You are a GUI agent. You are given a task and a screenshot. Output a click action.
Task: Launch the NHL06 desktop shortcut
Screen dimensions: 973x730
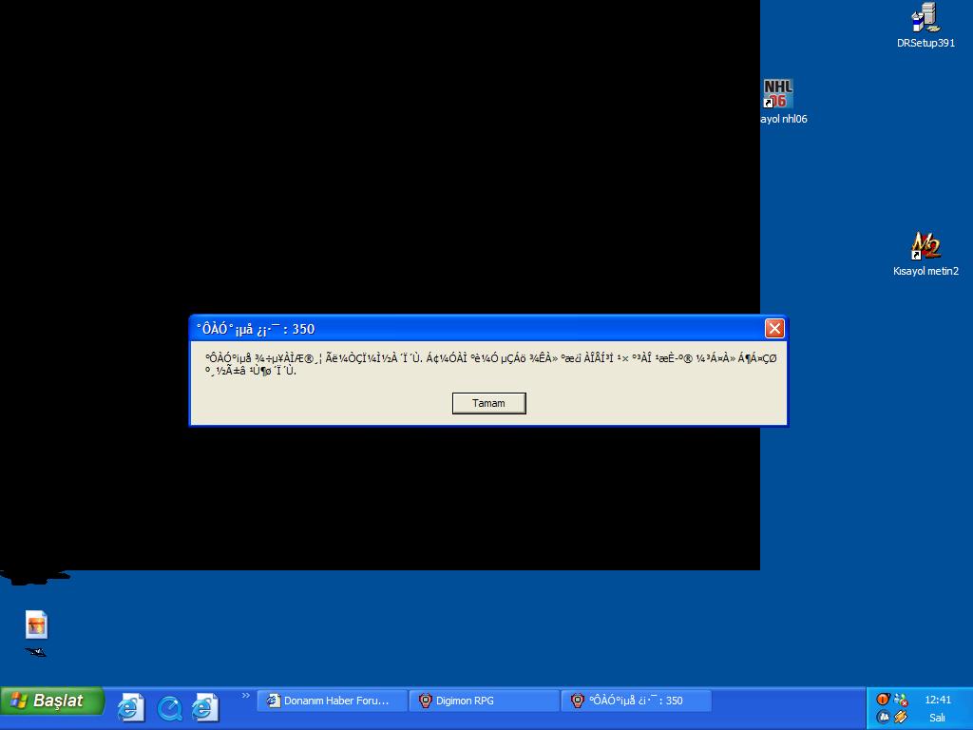[x=777, y=95]
